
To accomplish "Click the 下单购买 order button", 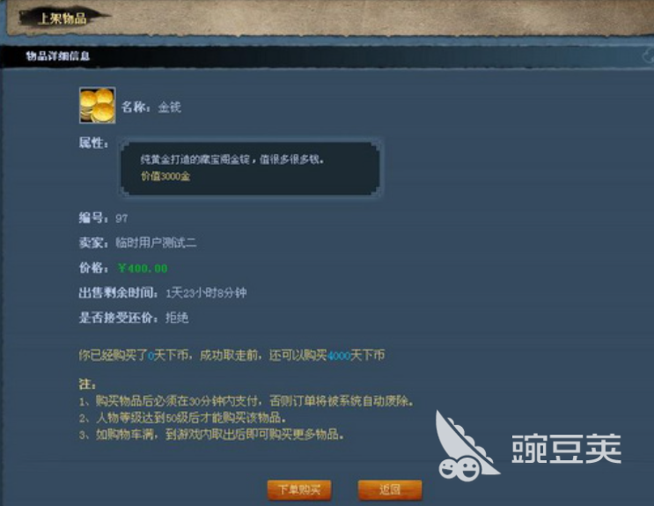I will click(x=299, y=490).
